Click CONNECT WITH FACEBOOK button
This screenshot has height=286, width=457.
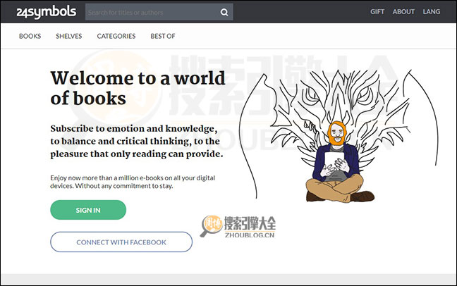click(x=121, y=242)
